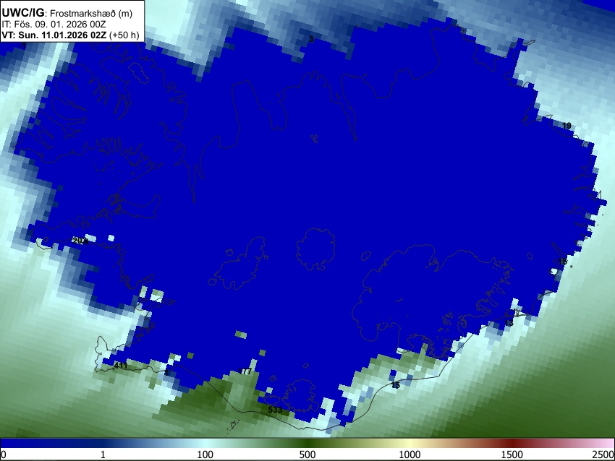Click the '(+50 h)' forecast offset
This screenshot has height=461, width=615.
124,35
